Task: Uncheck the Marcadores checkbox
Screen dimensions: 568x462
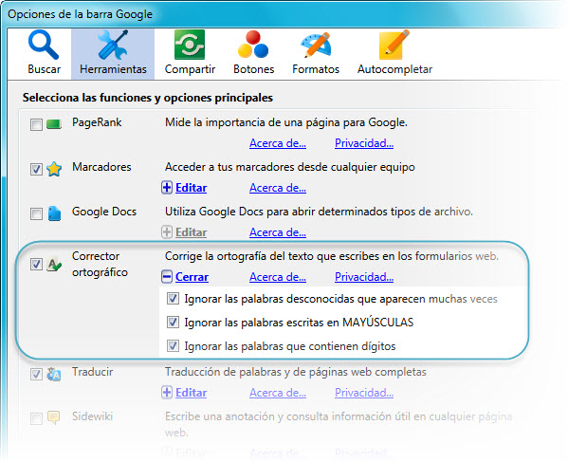Action: pos(36,169)
